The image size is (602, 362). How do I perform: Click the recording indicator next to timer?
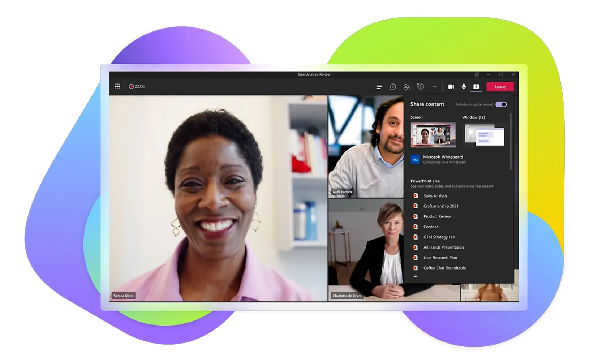pos(131,86)
